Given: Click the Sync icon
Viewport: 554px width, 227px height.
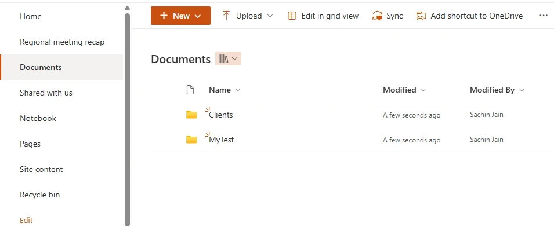Looking at the screenshot, I should tap(377, 16).
